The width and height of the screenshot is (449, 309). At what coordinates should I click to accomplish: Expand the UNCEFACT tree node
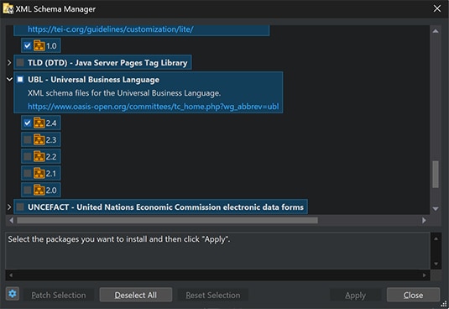pos(9,207)
